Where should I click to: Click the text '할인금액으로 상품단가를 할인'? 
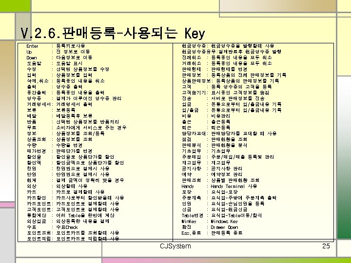point(90,163)
